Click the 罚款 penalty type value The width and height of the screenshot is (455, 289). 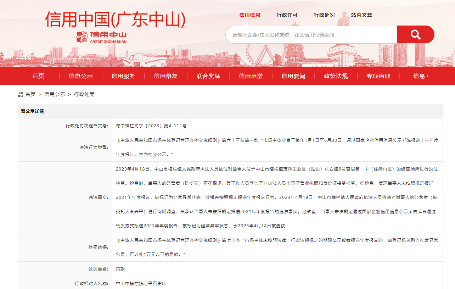(120, 269)
